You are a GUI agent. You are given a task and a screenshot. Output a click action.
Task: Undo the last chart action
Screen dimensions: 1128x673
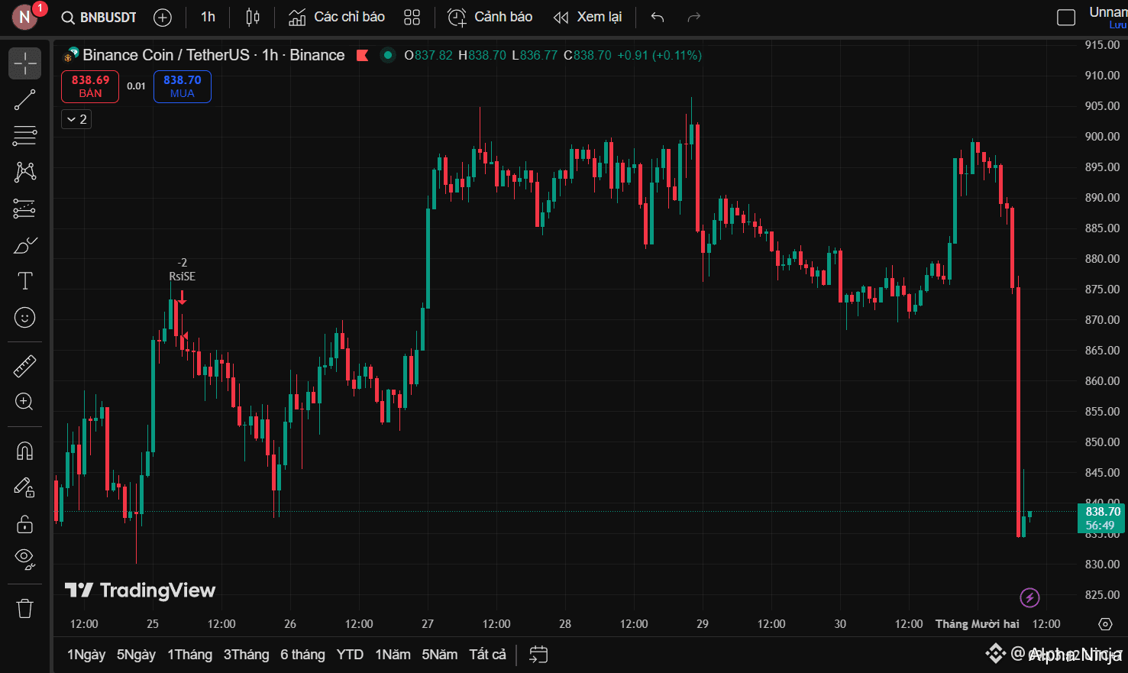(x=658, y=17)
